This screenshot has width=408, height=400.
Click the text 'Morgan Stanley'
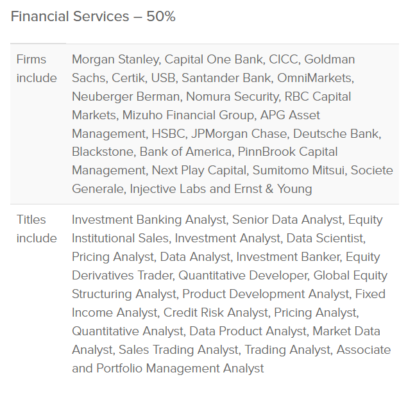[x=116, y=60]
